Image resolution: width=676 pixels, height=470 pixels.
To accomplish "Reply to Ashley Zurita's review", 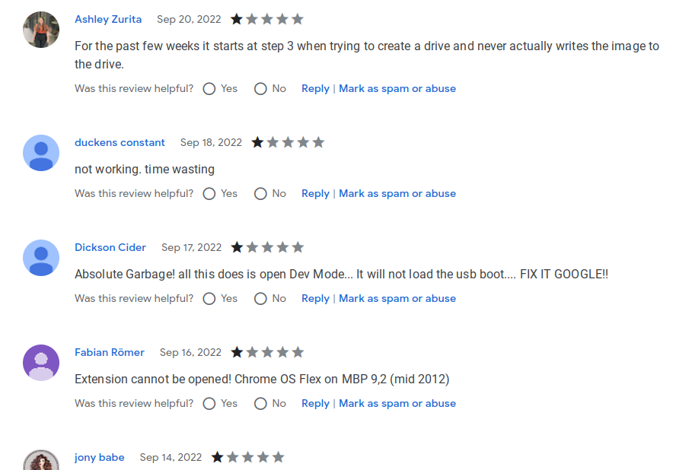I will (315, 88).
